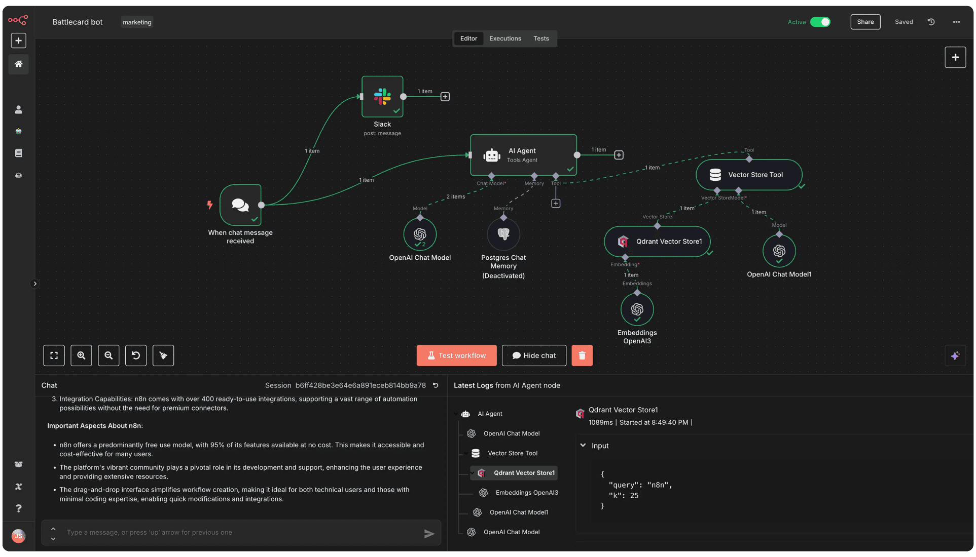Select the Qdrant Vector Store1 node

coord(657,242)
